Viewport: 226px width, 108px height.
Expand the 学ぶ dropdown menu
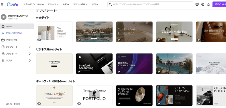pyautogui.click(x=95, y=5)
